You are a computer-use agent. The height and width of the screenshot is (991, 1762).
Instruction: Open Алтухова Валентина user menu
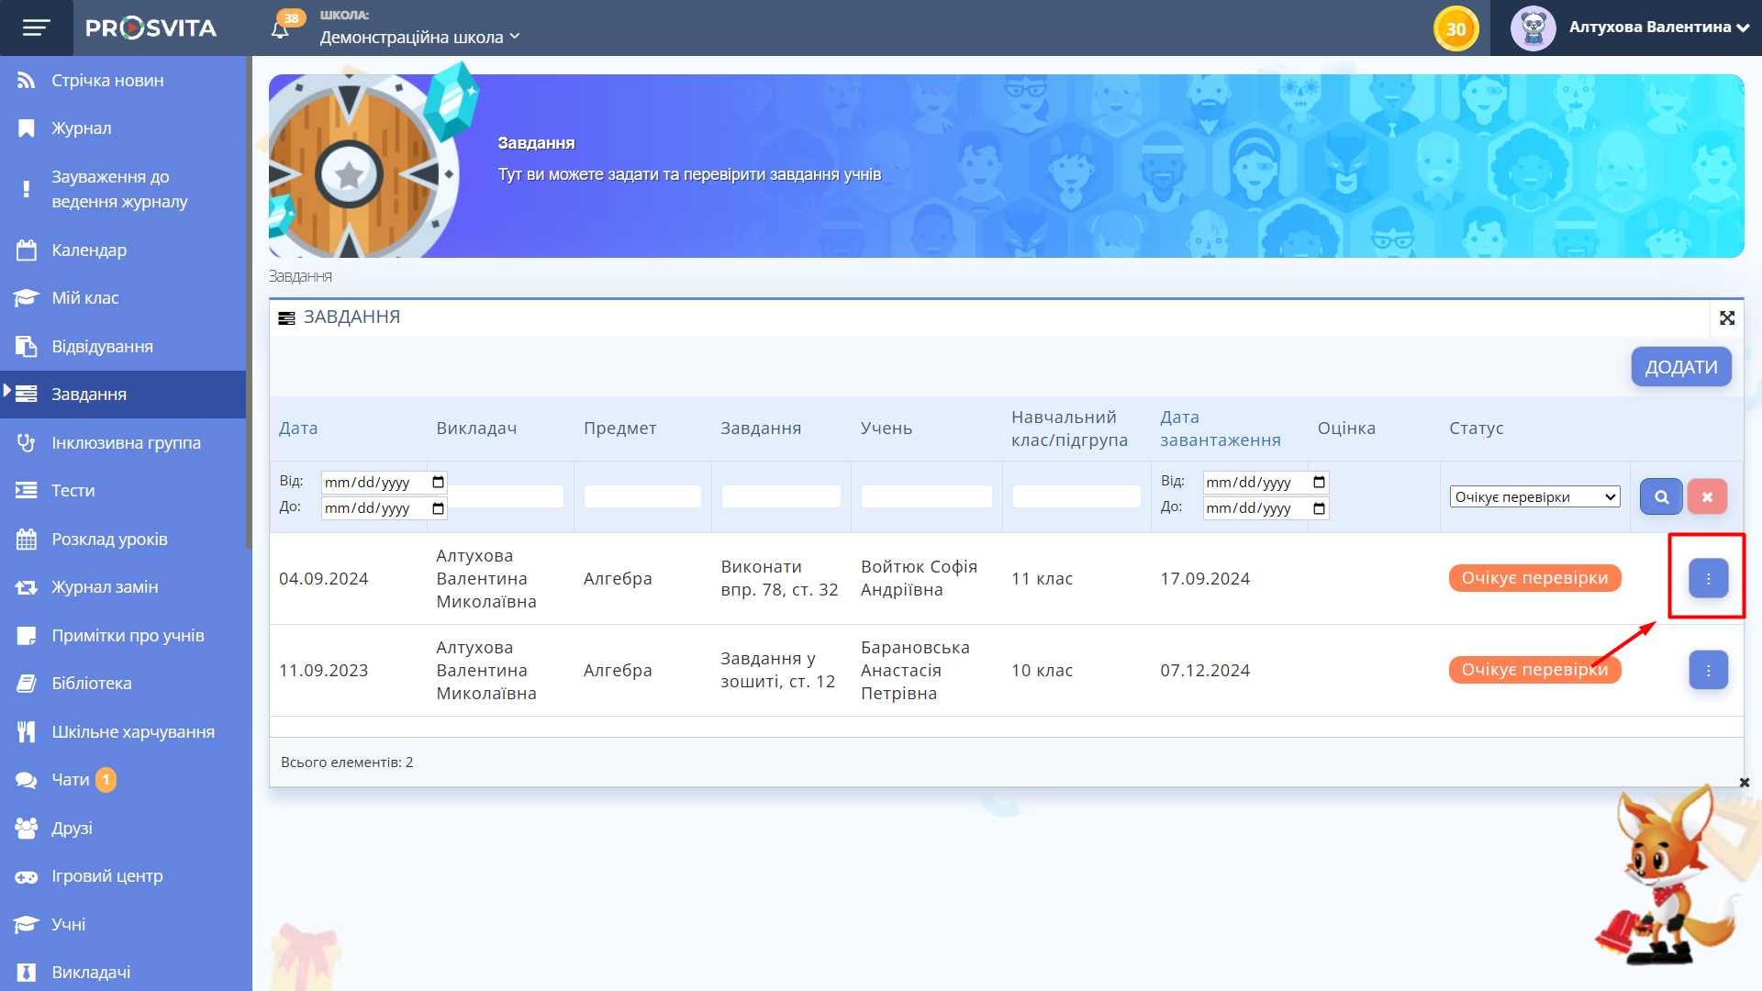[x=1648, y=28]
